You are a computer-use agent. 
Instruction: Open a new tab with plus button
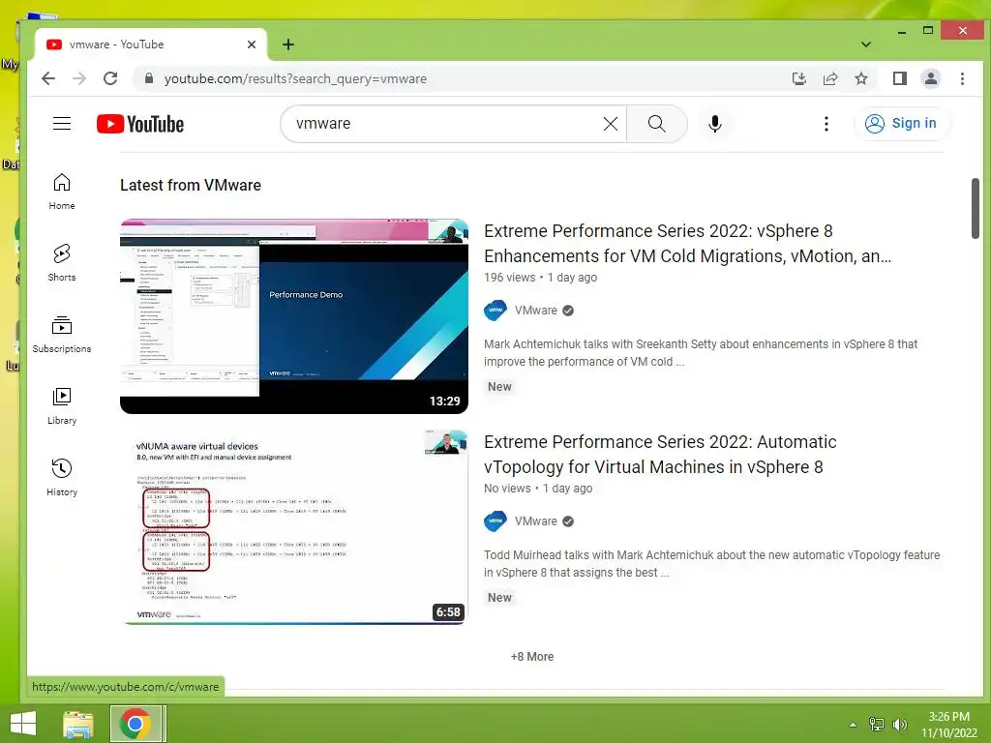pyautogui.click(x=288, y=45)
